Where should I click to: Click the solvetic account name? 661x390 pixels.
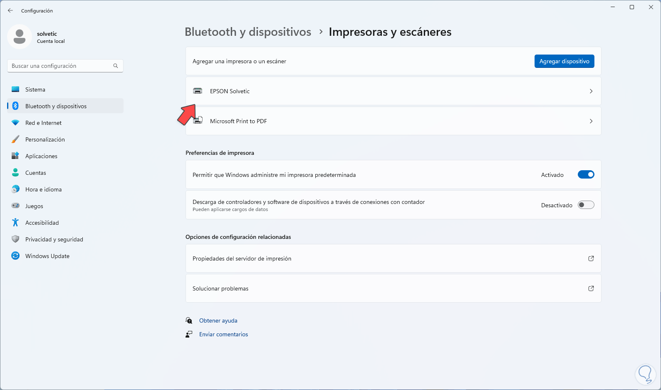tap(47, 34)
